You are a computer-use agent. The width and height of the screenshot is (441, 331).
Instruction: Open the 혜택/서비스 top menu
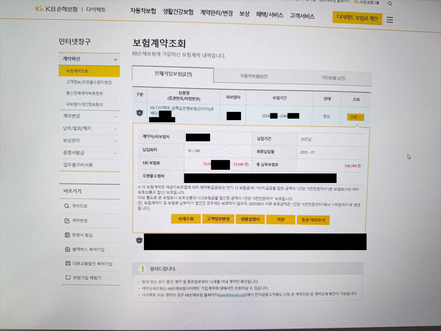click(x=269, y=15)
